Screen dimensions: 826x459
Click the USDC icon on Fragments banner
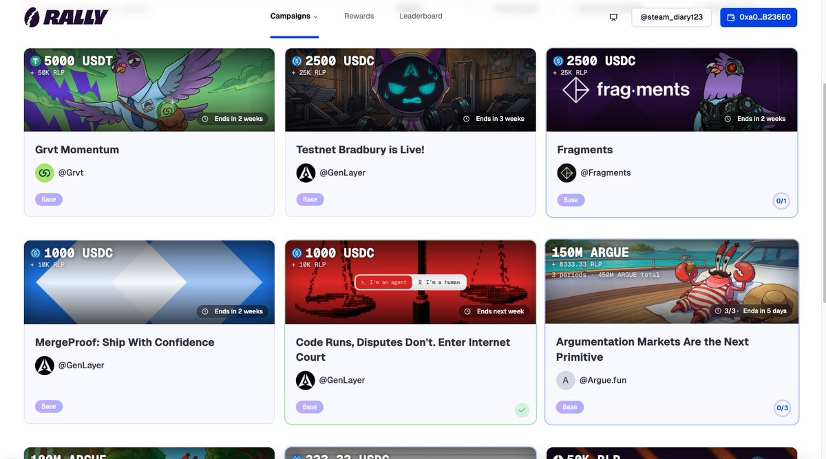coord(558,61)
